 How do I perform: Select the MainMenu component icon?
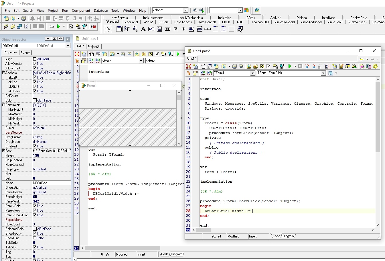(127, 29)
